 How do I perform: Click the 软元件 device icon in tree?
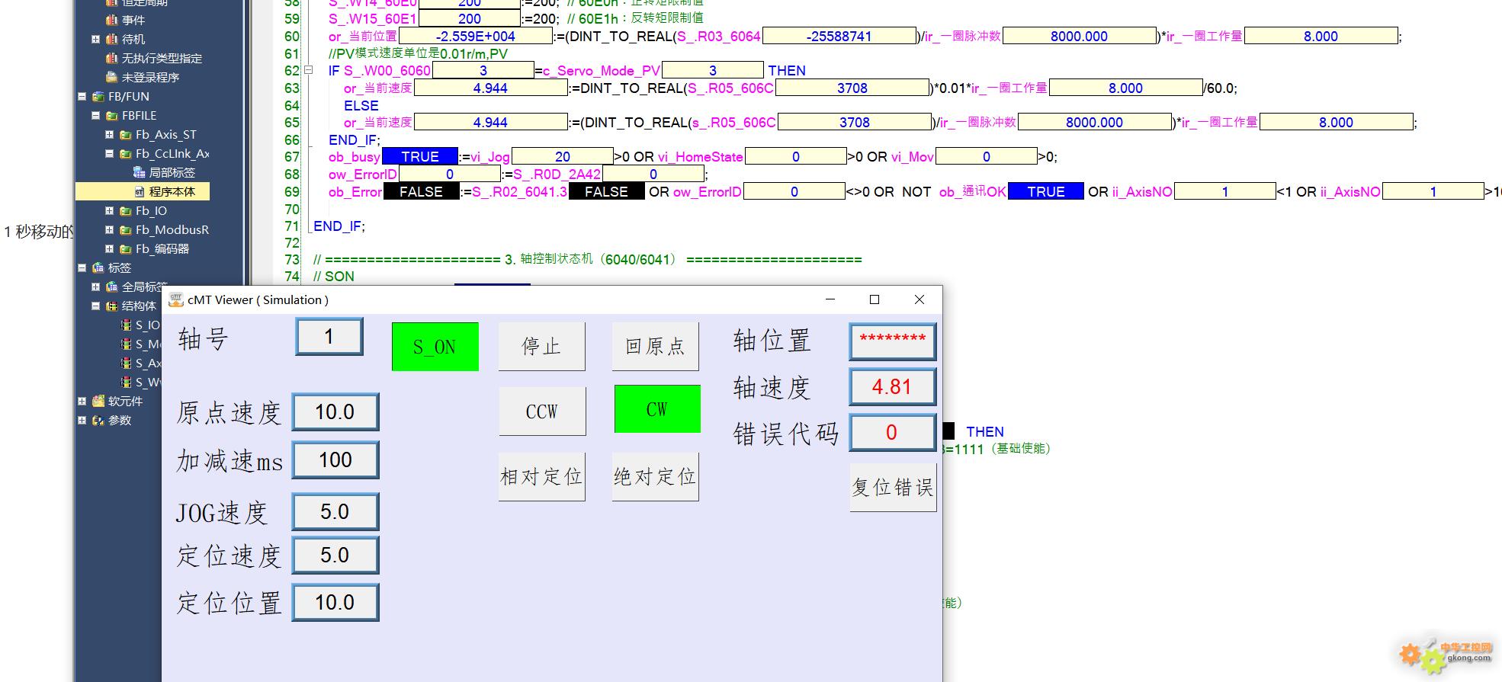[x=98, y=402]
